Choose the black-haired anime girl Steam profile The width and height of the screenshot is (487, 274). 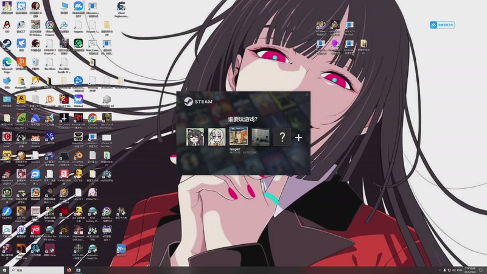pos(195,136)
